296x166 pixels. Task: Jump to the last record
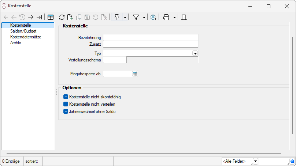coord(39,17)
